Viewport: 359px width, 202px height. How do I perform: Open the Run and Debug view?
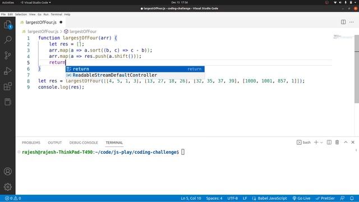pyautogui.click(x=8, y=71)
